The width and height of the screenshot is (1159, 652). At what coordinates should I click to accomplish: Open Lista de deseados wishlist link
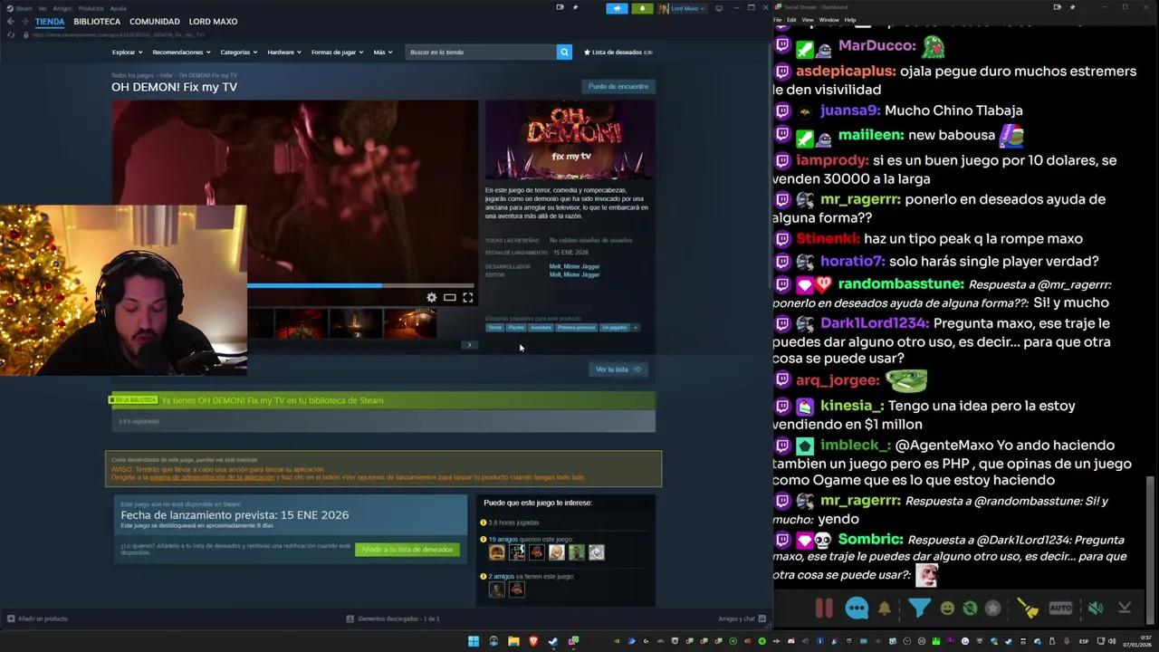tap(618, 53)
